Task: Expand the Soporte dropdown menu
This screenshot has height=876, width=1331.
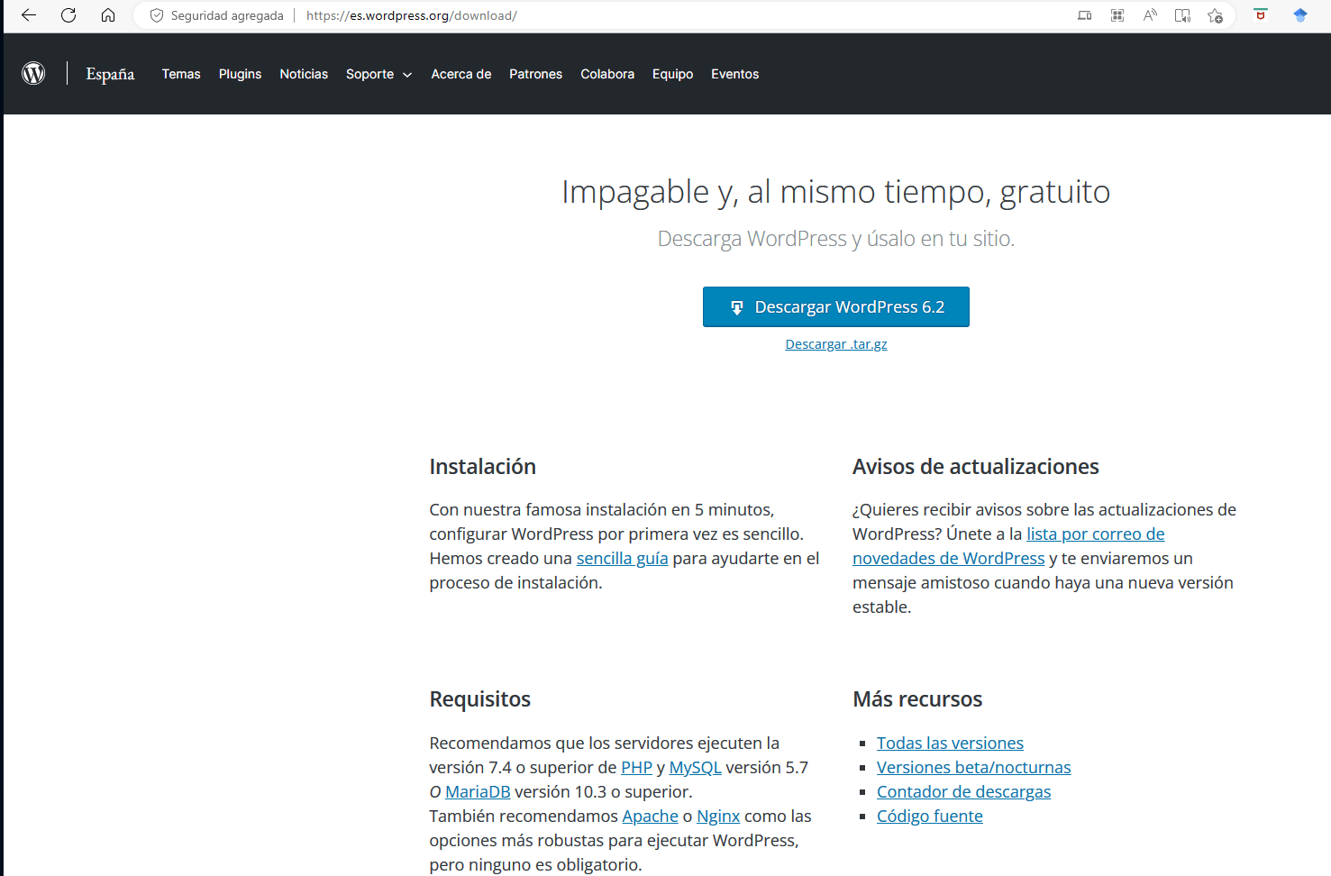Action: pos(378,74)
